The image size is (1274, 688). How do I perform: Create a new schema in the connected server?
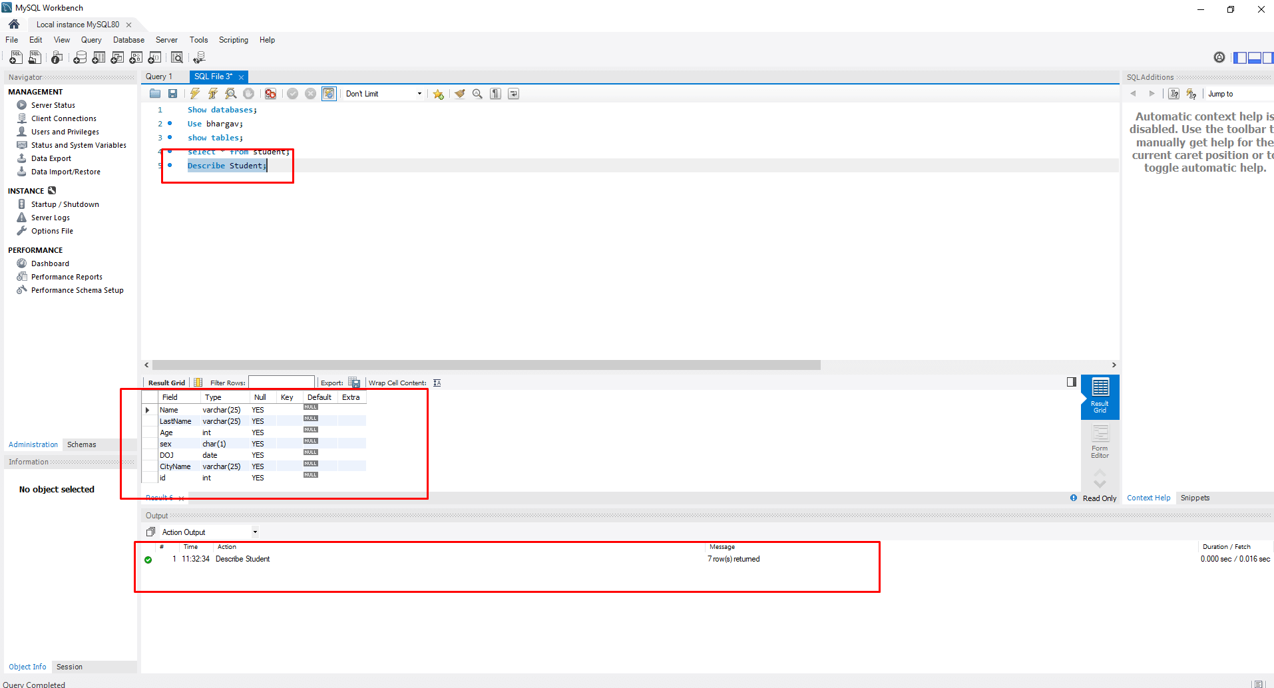click(x=81, y=58)
